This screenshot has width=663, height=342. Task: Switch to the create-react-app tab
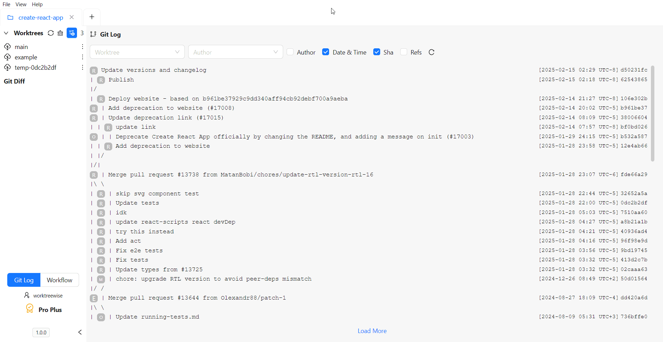(x=41, y=17)
